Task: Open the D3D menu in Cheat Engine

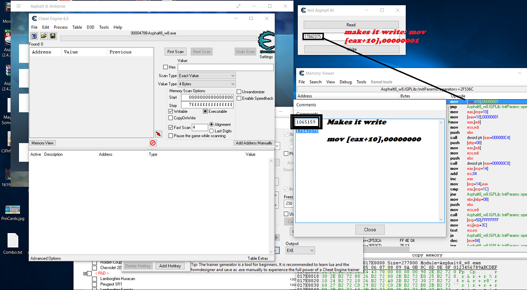Action: point(91,27)
